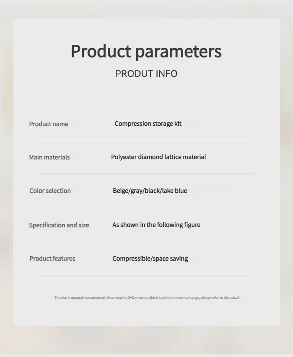The image size is (293, 357).
Task: Select the 'Color selection' label
Action: [50, 191]
